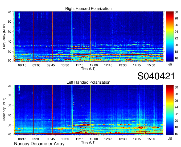The image size is (181, 147).
Task: Click the 09:45 tick on the Right Handed time axis
Action: point(51,65)
